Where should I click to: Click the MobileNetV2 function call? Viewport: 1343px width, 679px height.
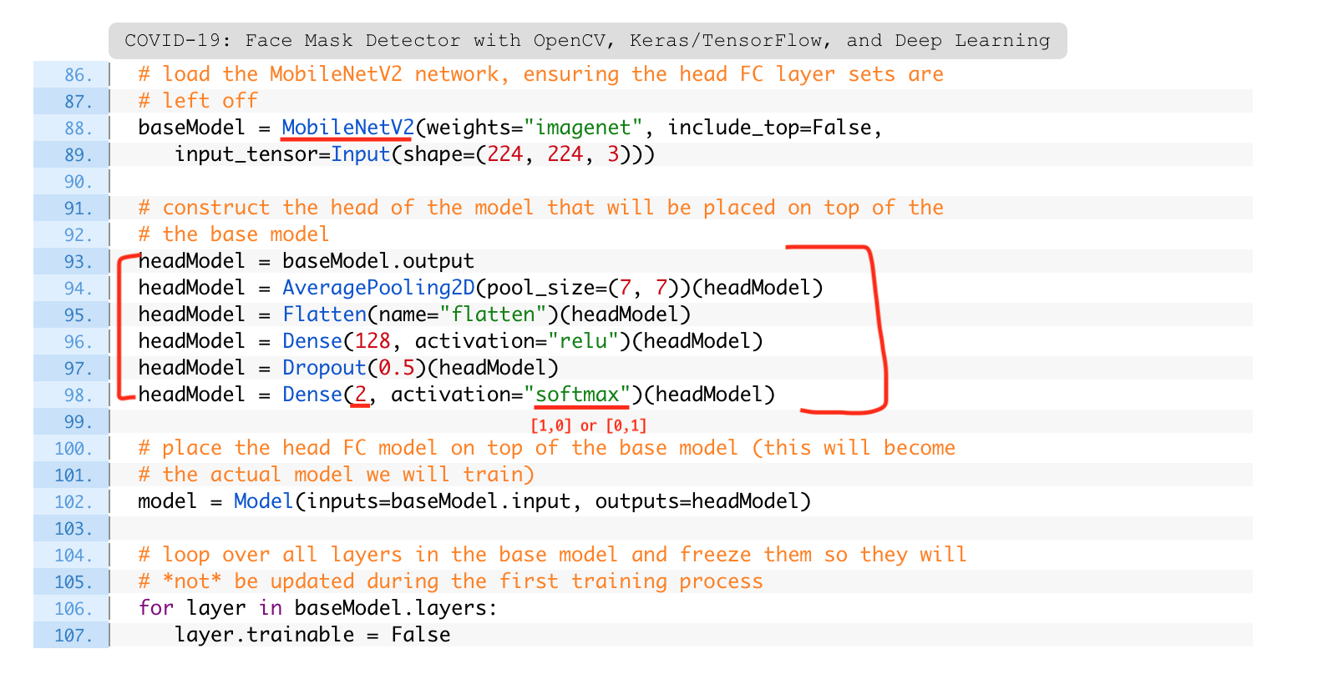pos(347,128)
